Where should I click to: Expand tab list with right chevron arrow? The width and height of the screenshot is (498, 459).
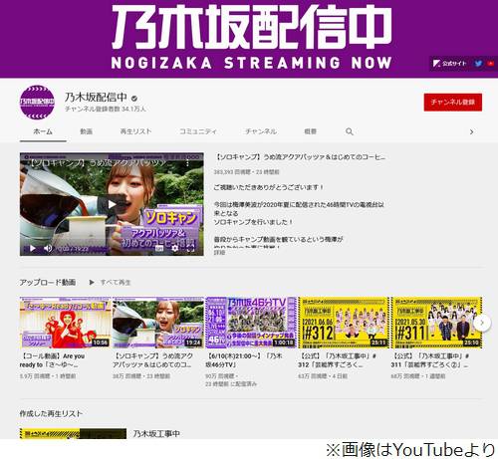tap(471, 132)
